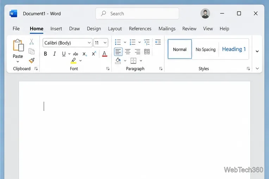Open the Borders dropdown arrow
Viewport: 269px width, 179px height.
click(141, 61)
